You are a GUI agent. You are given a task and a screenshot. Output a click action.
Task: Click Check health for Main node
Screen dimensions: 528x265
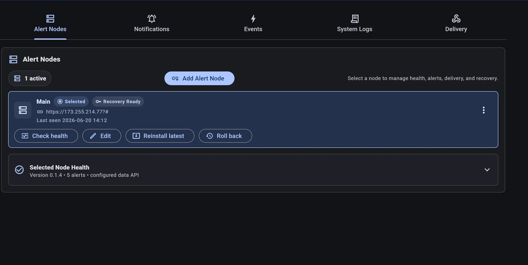(x=46, y=136)
